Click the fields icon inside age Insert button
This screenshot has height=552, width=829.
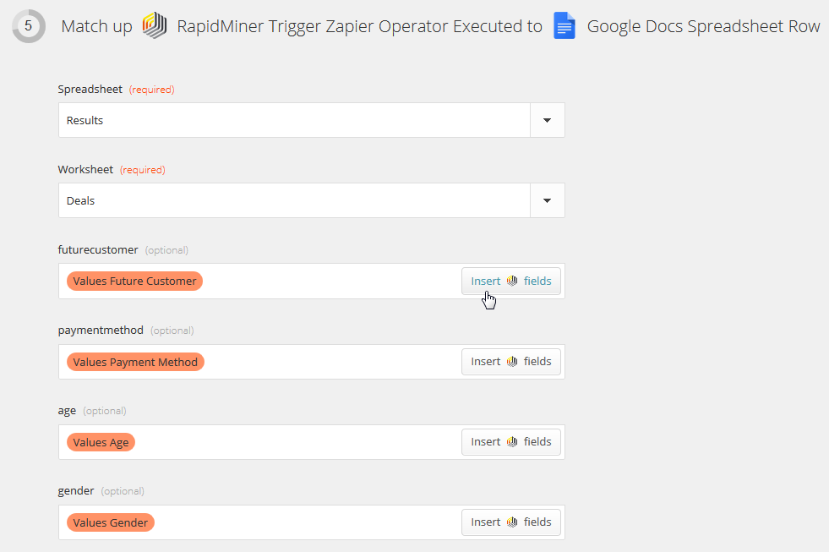click(x=514, y=441)
